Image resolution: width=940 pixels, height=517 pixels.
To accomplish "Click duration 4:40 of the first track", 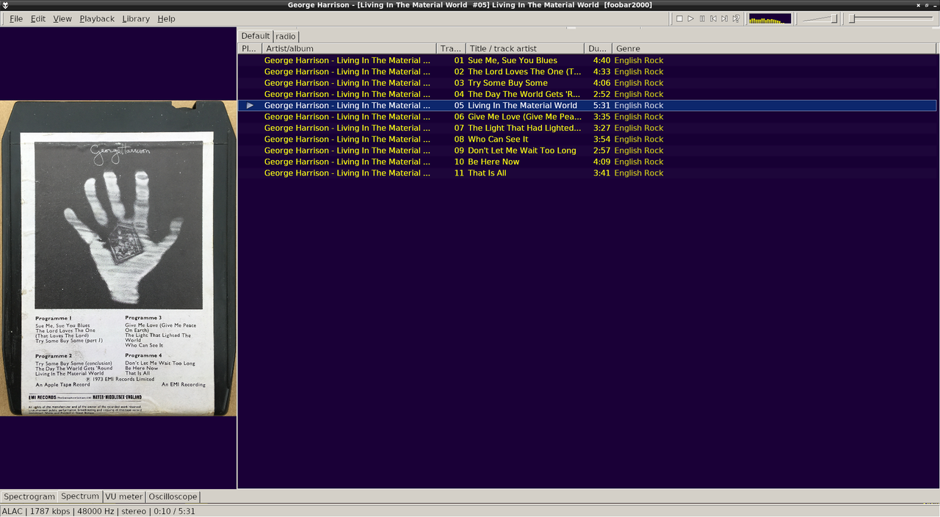I will (601, 60).
